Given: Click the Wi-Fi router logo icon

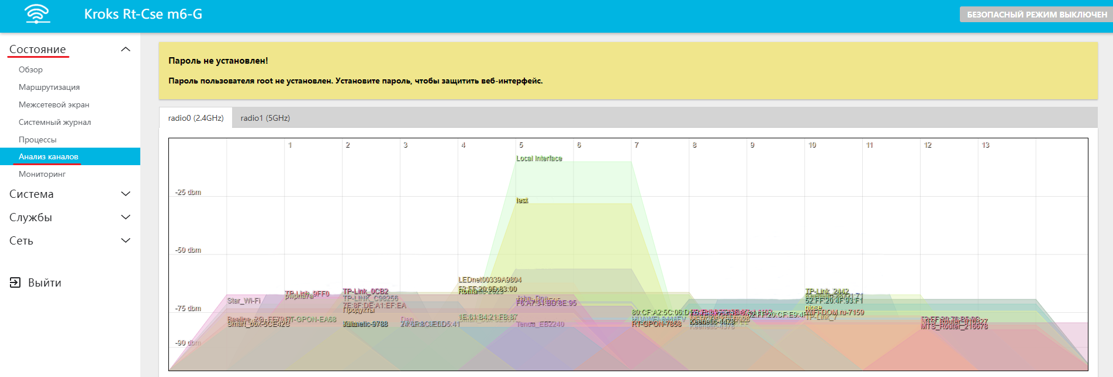Looking at the screenshot, I should [37, 14].
